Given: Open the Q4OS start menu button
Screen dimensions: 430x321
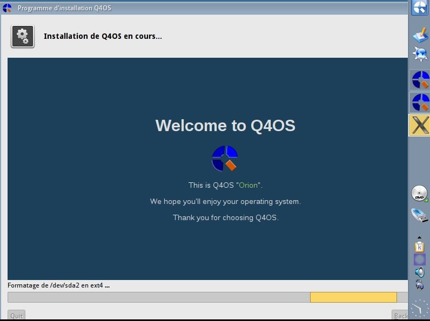Looking at the screenshot, I should pos(420,8).
